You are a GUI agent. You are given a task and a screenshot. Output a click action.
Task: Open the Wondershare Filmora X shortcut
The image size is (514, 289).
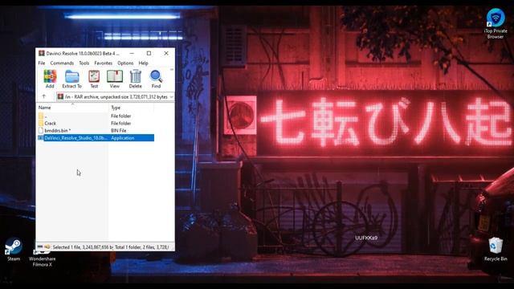tap(43, 258)
